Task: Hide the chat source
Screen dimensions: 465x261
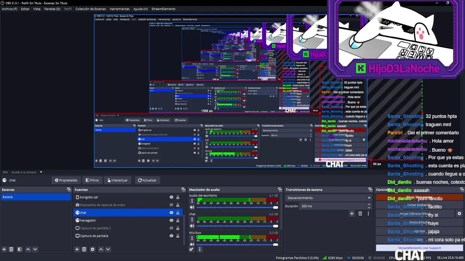Action: tap(171, 213)
